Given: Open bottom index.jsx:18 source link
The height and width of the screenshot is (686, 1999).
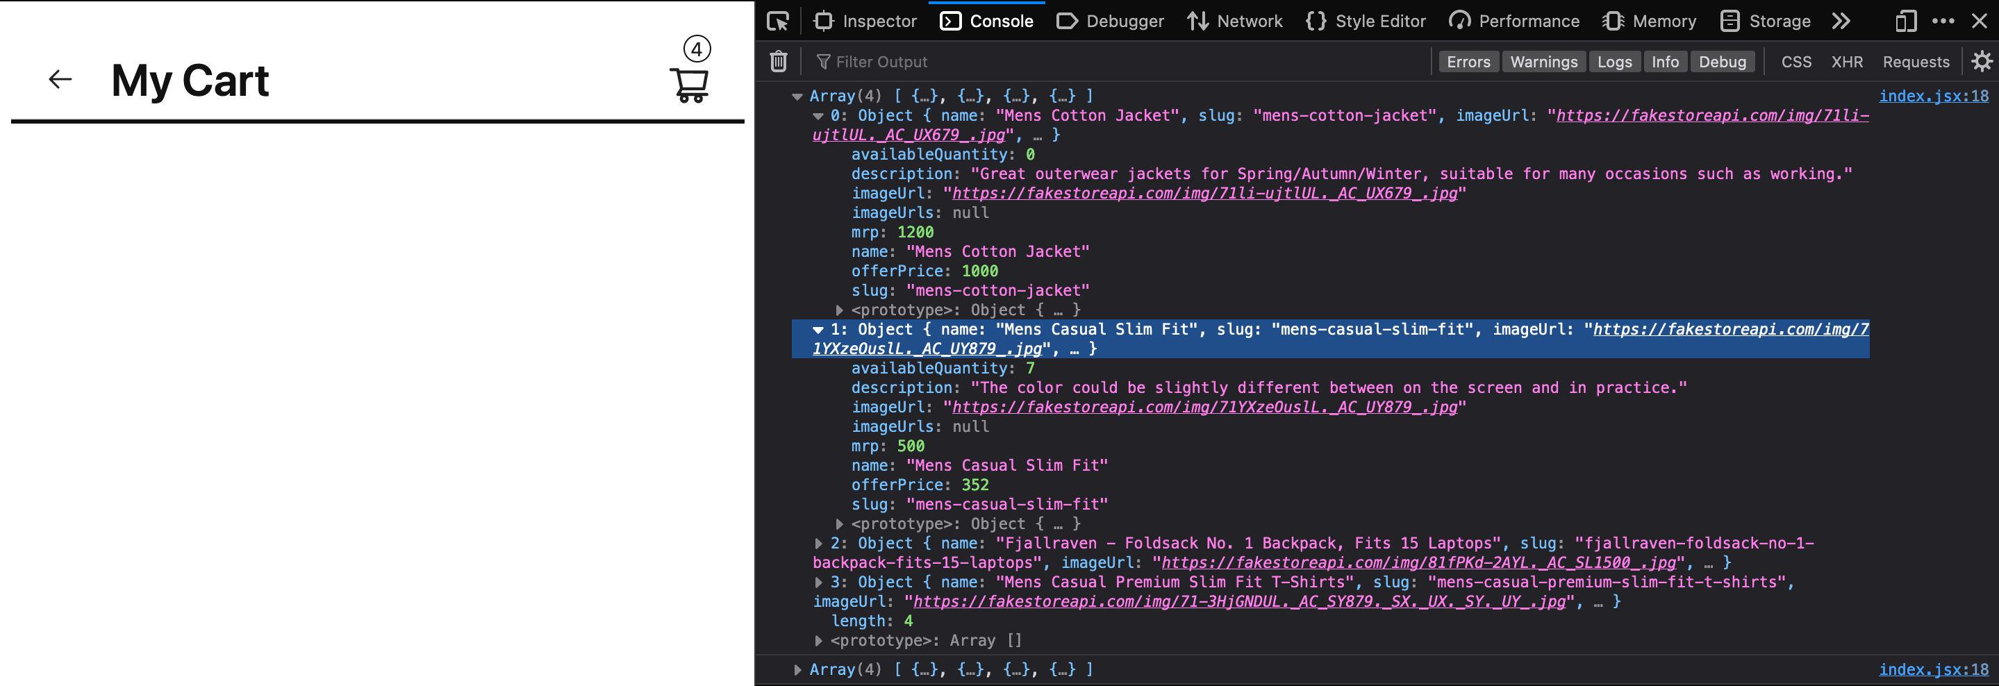Looking at the screenshot, I should [1934, 670].
